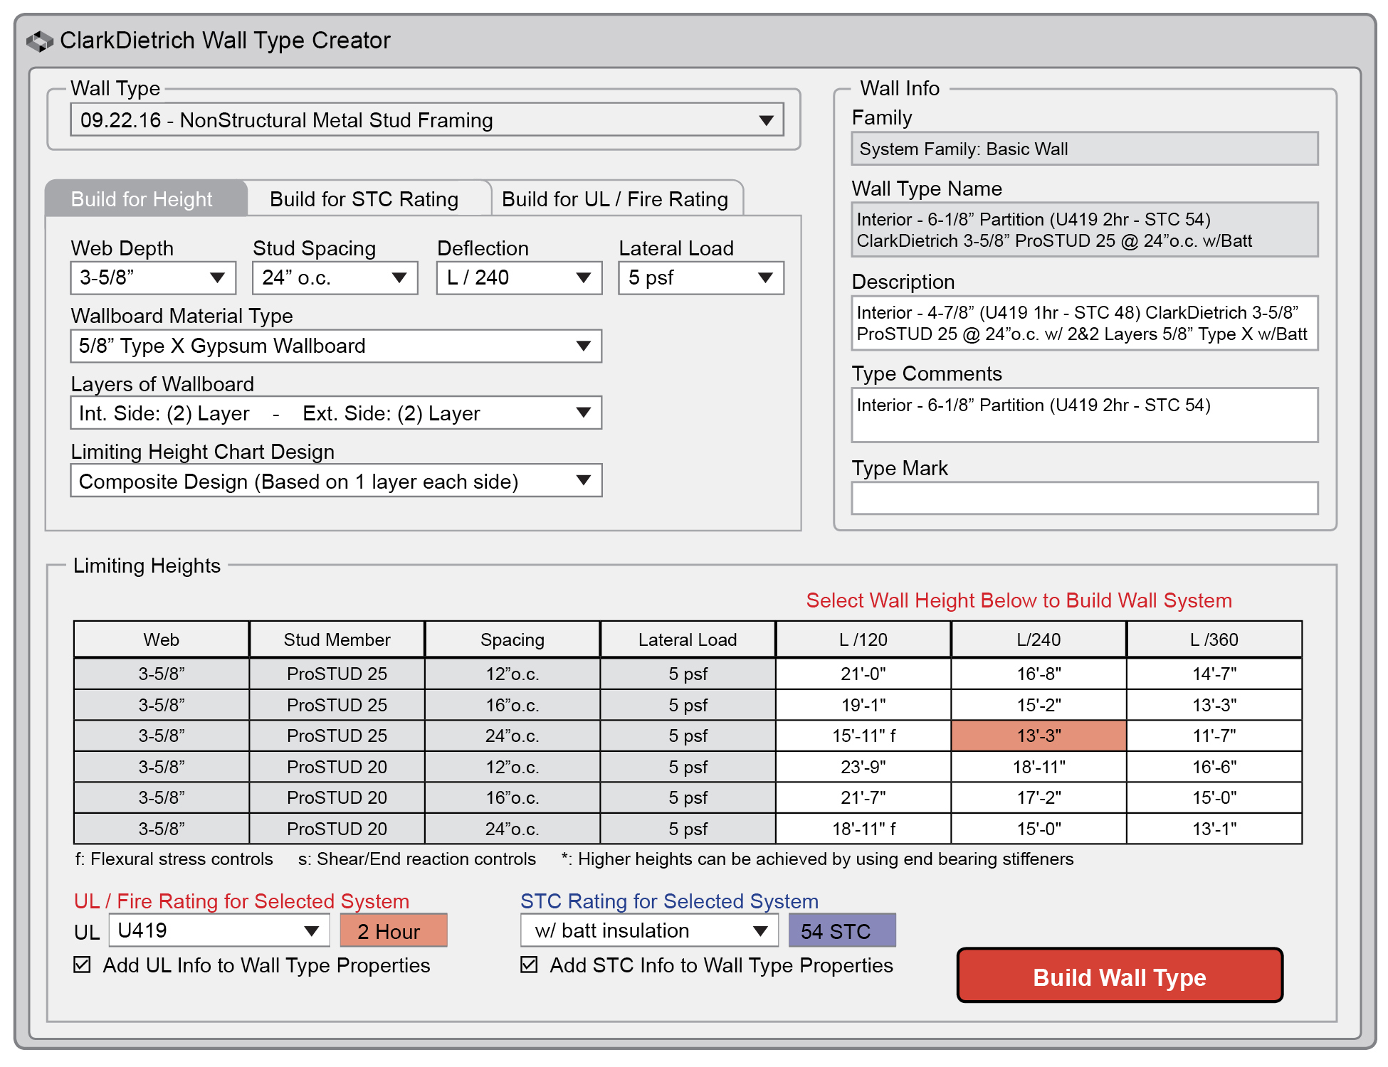Select 18'-11" L/240 height cell
The height and width of the screenshot is (1067, 1388).
click(x=1039, y=767)
